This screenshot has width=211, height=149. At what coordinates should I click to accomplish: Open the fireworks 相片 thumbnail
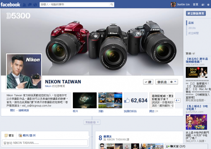[85, 100]
